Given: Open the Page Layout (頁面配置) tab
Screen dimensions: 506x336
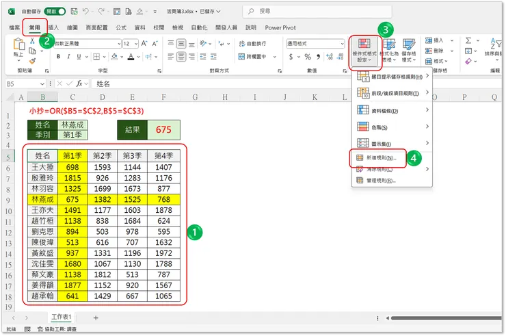Looking at the screenshot, I should [x=96, y=27].
